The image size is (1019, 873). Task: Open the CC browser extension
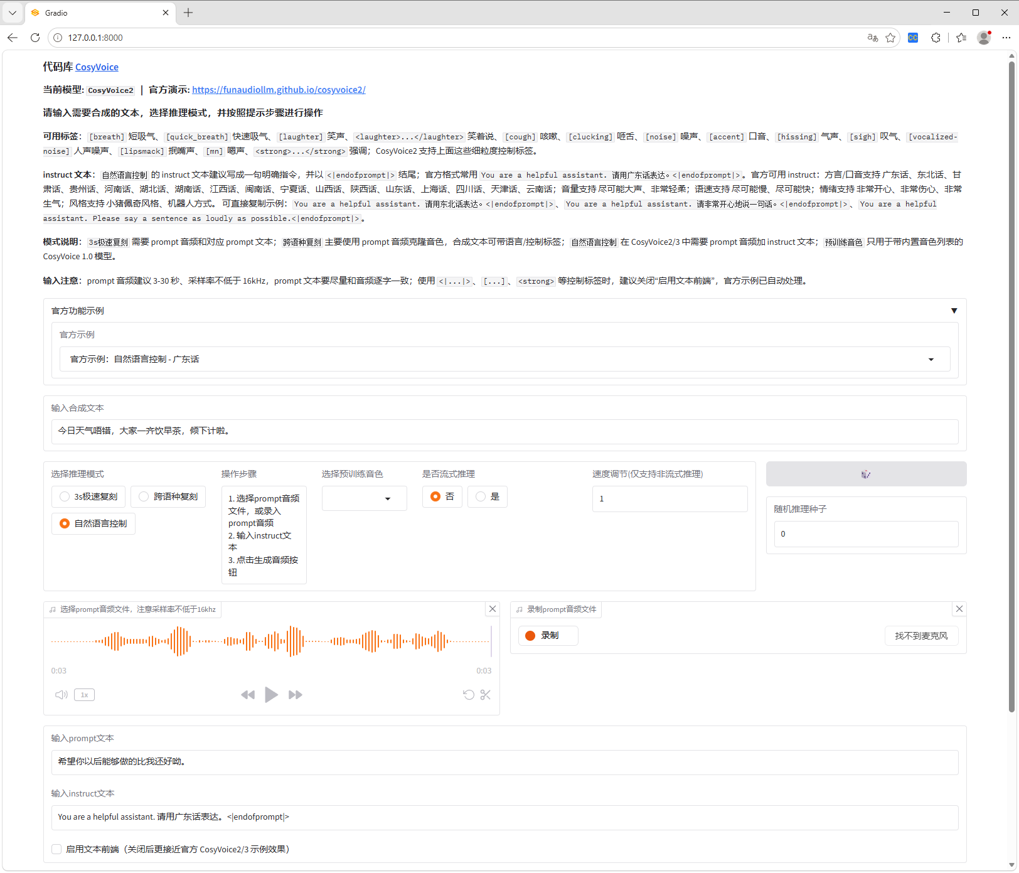click(x=913, y=38)
